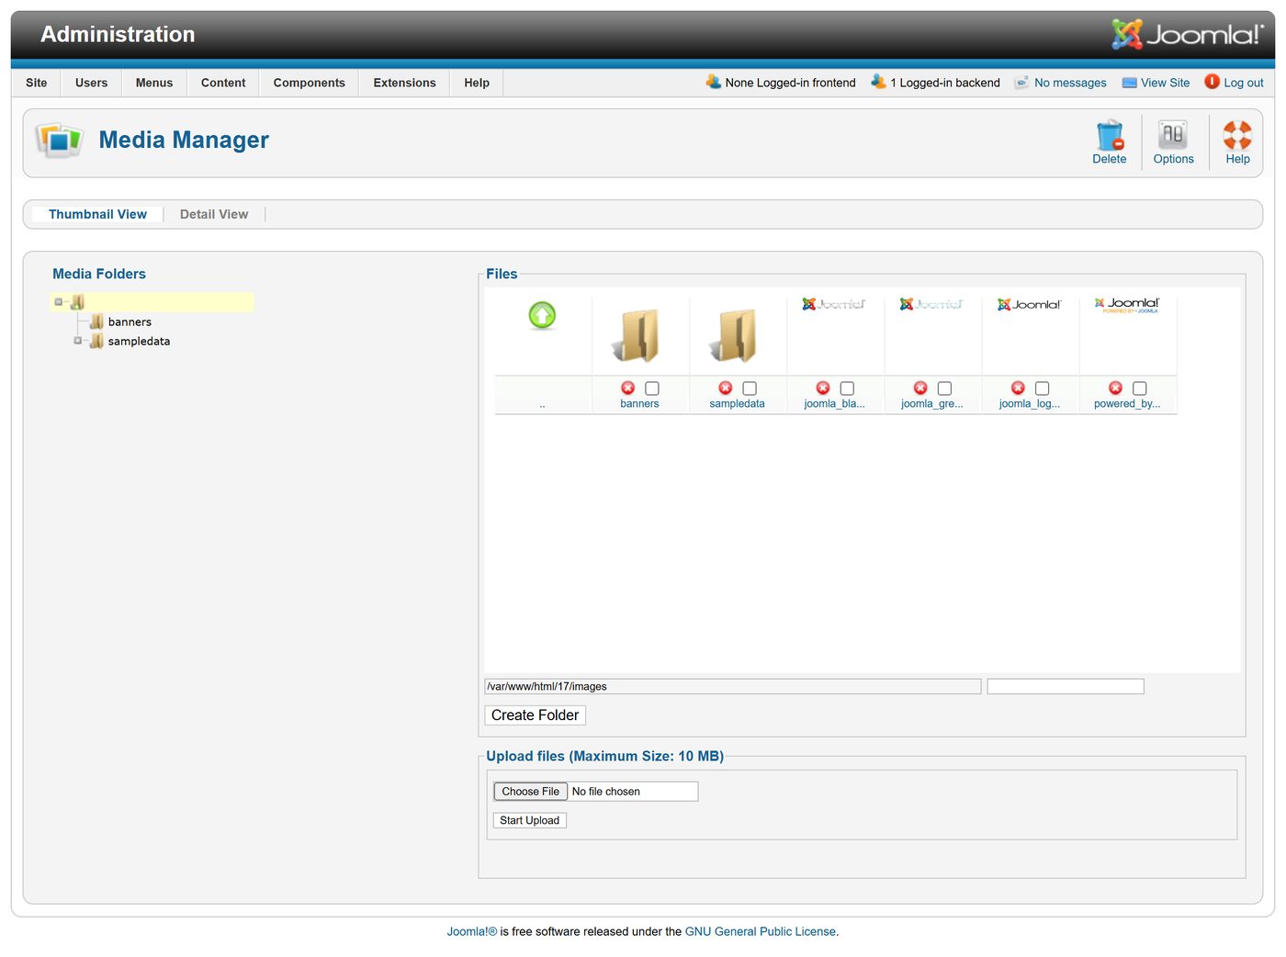Select the powered_by... file checkbox

point(1139,388)
